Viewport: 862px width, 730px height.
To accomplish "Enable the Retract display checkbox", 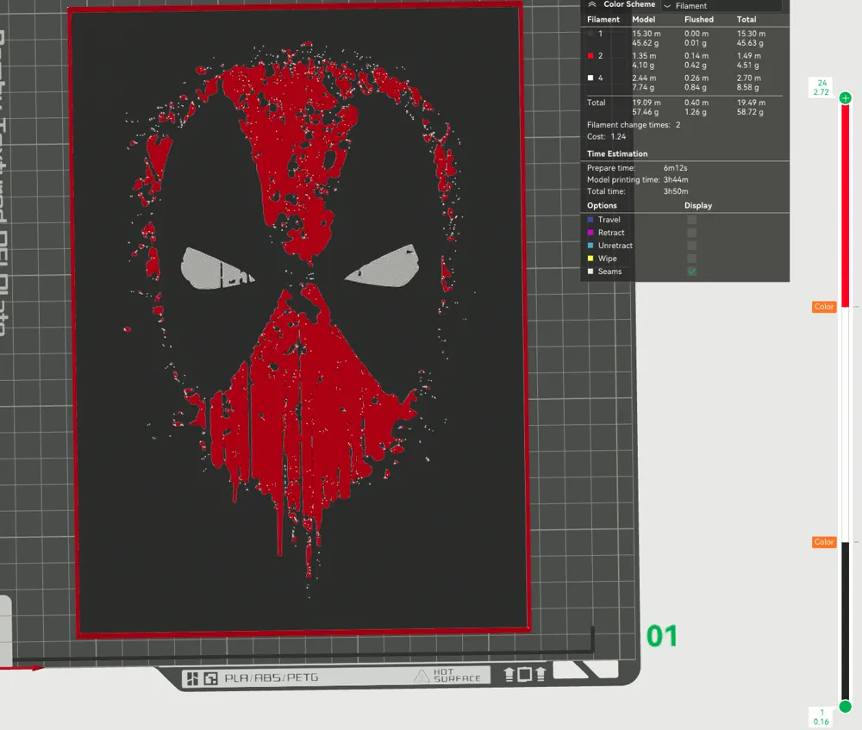I will 692,233.
